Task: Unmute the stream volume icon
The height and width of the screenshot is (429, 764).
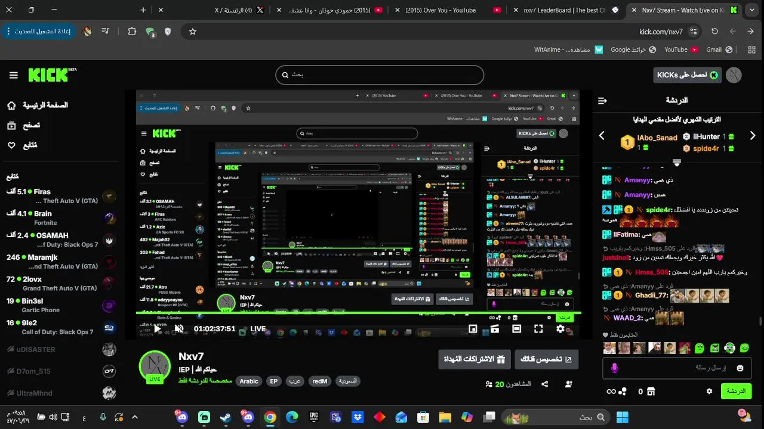Action: 179,328
